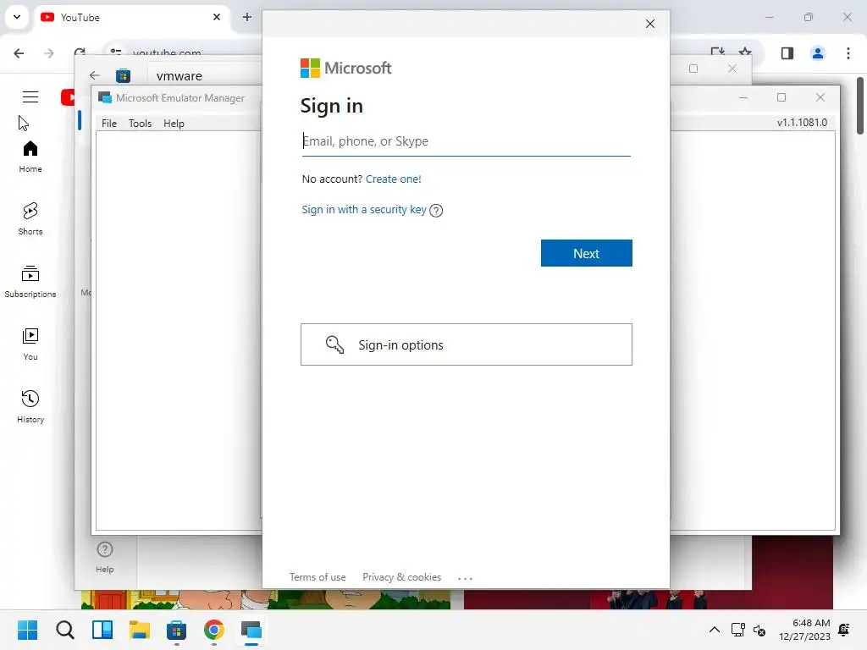Open Help menu in Emulator Manager
Image resolution: width=867 pixels, height=650 pixels.
coord(174,124)
